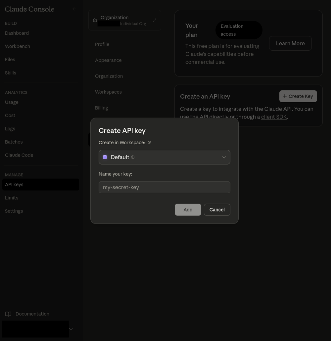Image resolution: width=331 pixels, height=341 pixels.
Task: Click the Create Key button
Action: click(x=298, y=96)
